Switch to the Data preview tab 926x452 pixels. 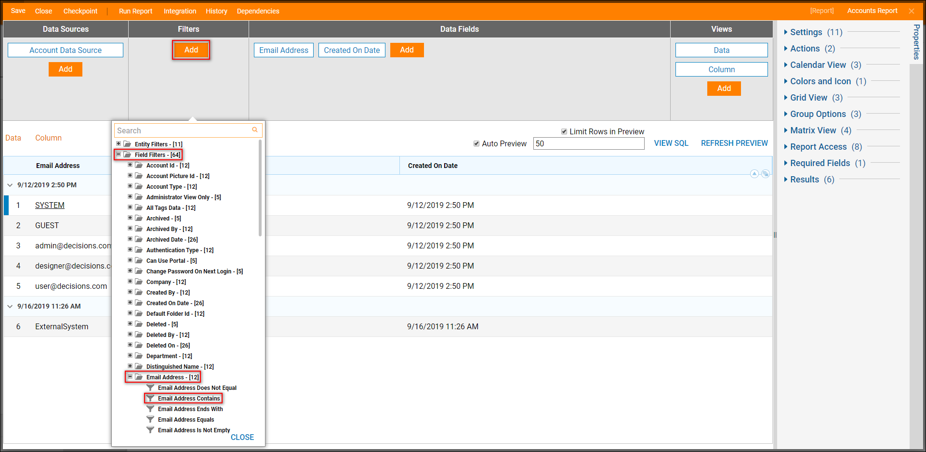pos(13,138)
